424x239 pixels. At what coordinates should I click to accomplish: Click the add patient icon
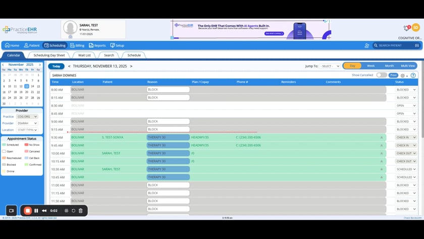(367, 45)
